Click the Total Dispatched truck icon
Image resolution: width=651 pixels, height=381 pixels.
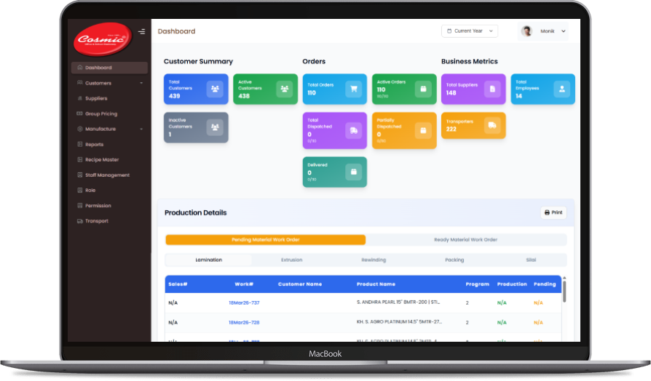coord(354,130)
